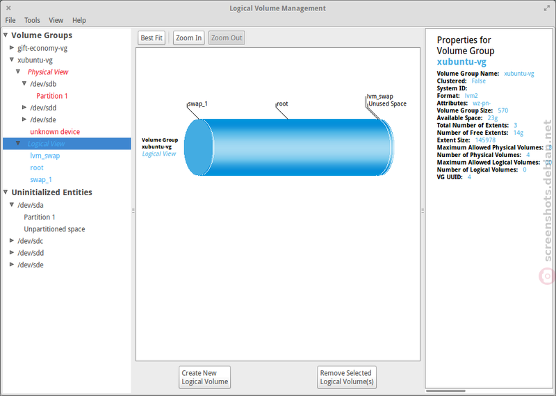Expand /dev/sdc under Uninitialized Entities

coord(12,240)
